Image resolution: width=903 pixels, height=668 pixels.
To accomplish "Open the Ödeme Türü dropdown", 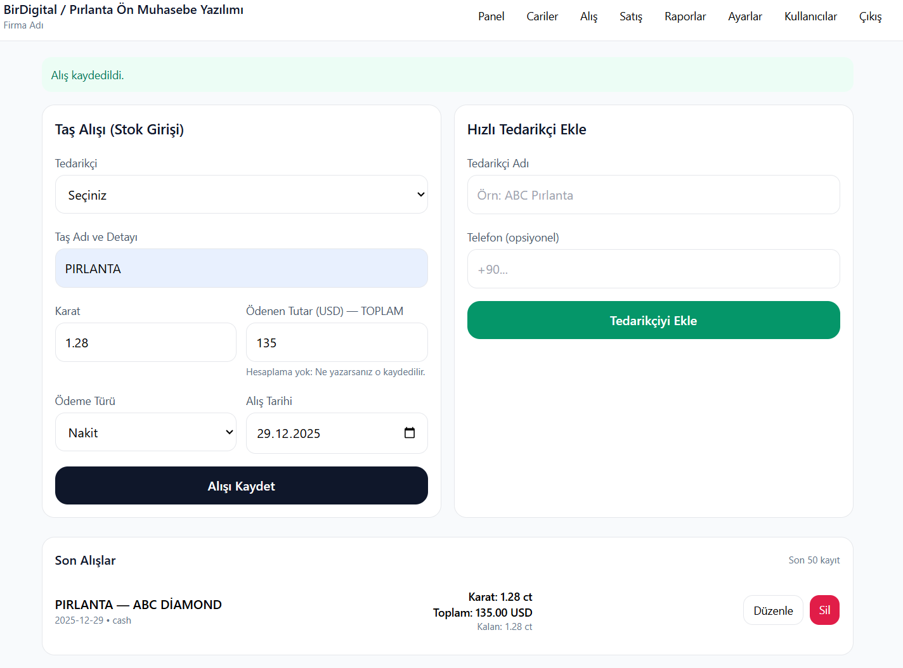I will coord(145,432).
